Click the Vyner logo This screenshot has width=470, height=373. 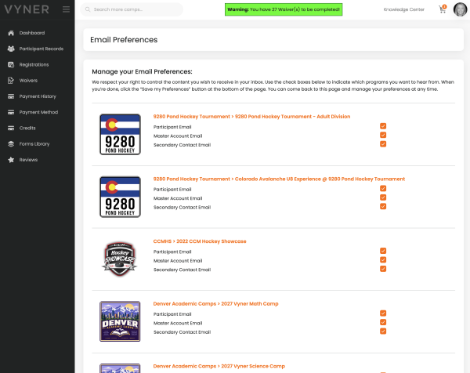coord(27,9)
